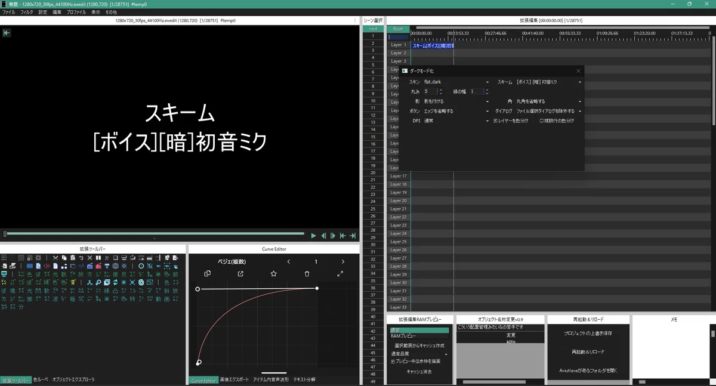
Task: Play the preview video
Action: click(x=313, y=236)
